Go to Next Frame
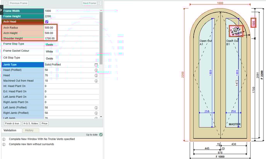Image resolution: width=266 pixels, height=159 pixels. coord(91,3)
